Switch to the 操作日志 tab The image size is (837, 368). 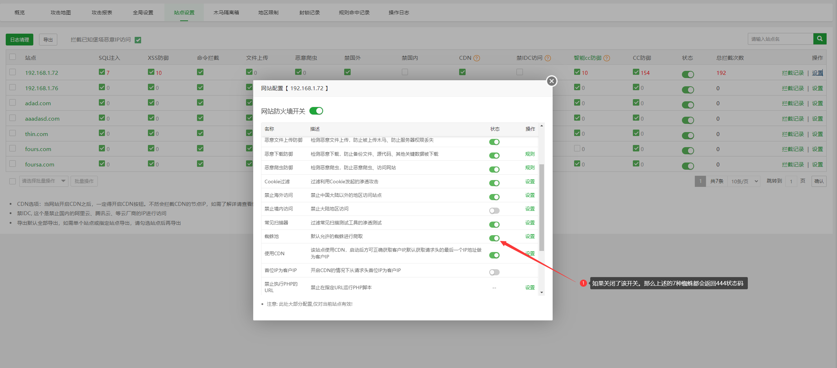399,13
